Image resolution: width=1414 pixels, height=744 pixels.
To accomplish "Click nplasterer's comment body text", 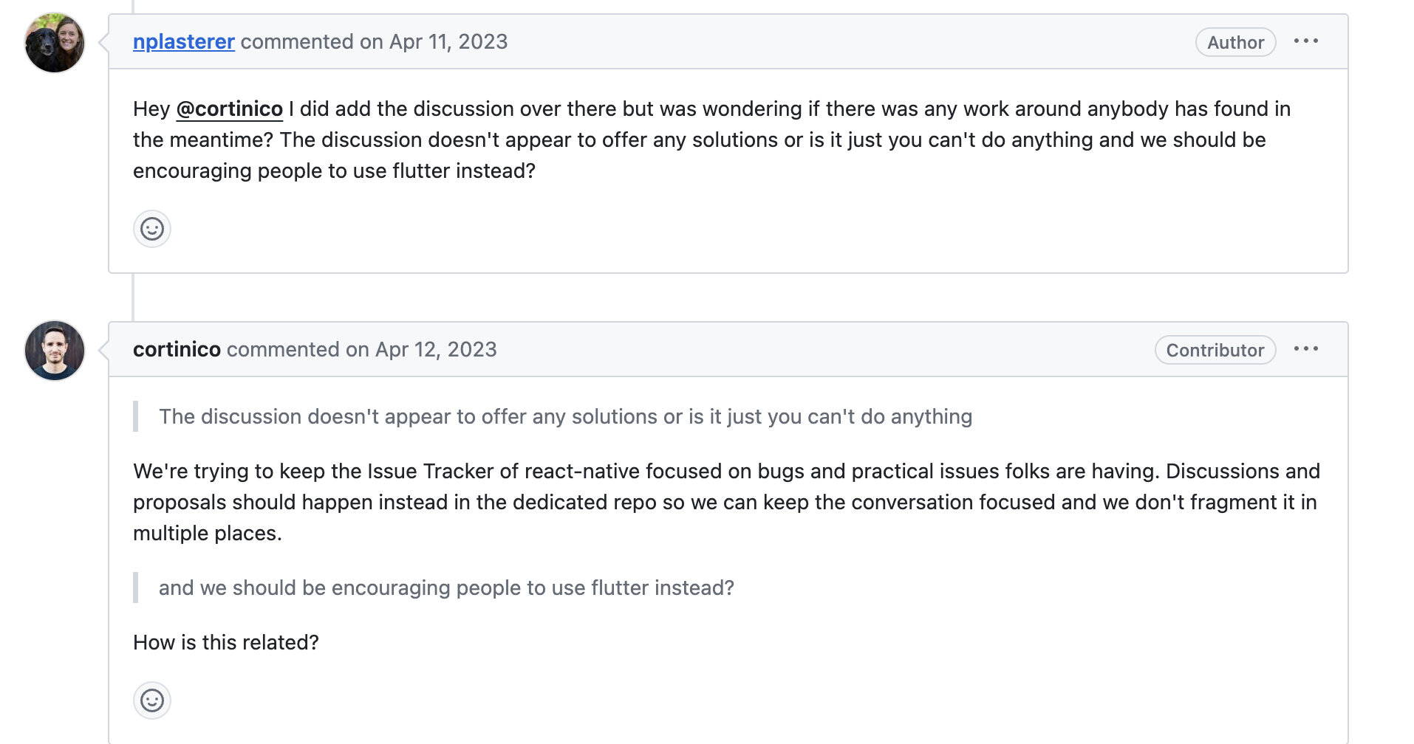I will coord(712,139).
